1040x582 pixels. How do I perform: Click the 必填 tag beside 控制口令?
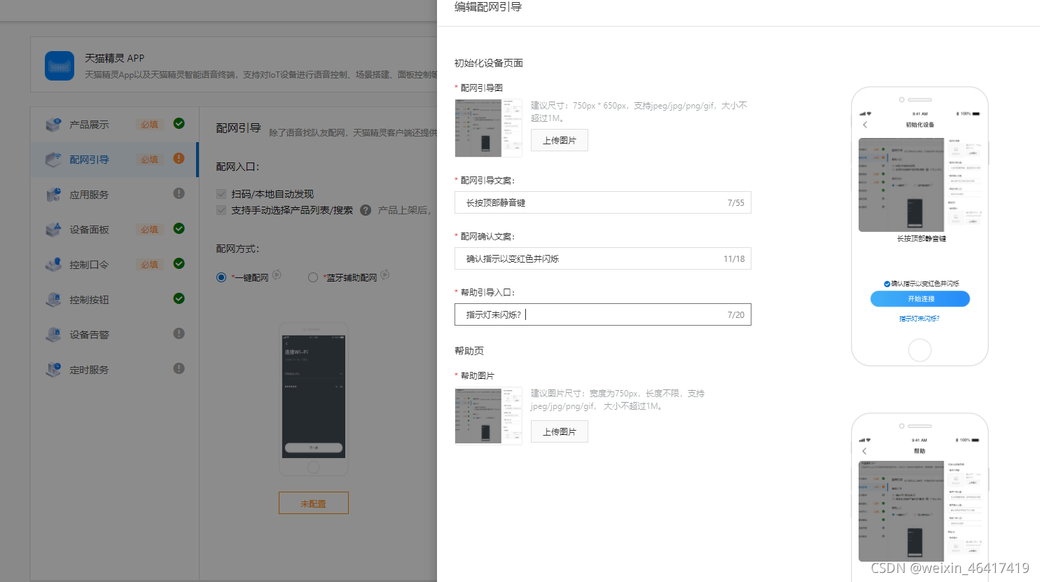pyautogui.click(x=149, y=265)
